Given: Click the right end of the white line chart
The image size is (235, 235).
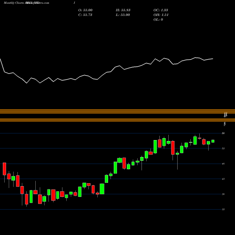Looking at the screenshot, I should click(x=213, y=59).
